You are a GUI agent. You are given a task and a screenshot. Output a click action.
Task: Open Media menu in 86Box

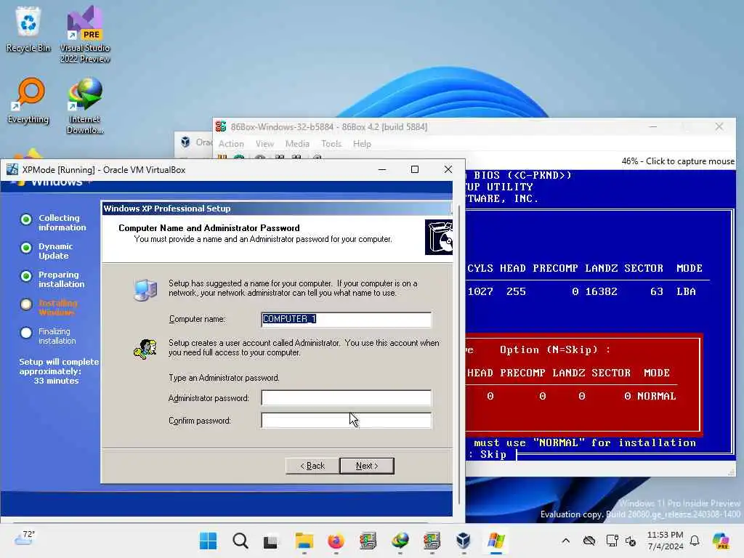[297, 144]
